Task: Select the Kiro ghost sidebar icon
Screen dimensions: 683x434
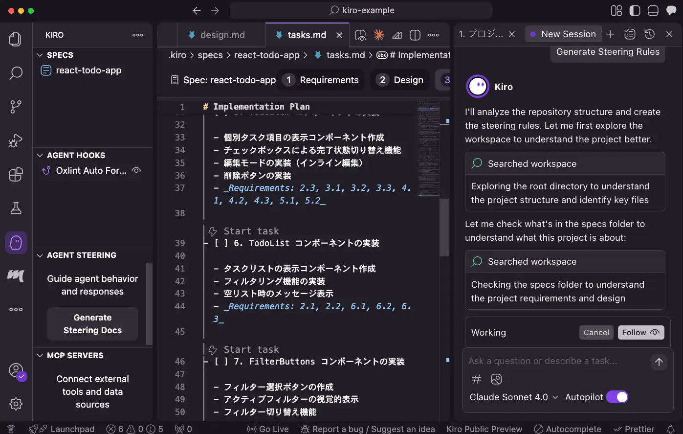Action: [16, 243]
